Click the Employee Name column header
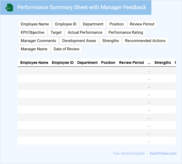Image resolution: width=182 pixels, height=164 pixels. 34,63
